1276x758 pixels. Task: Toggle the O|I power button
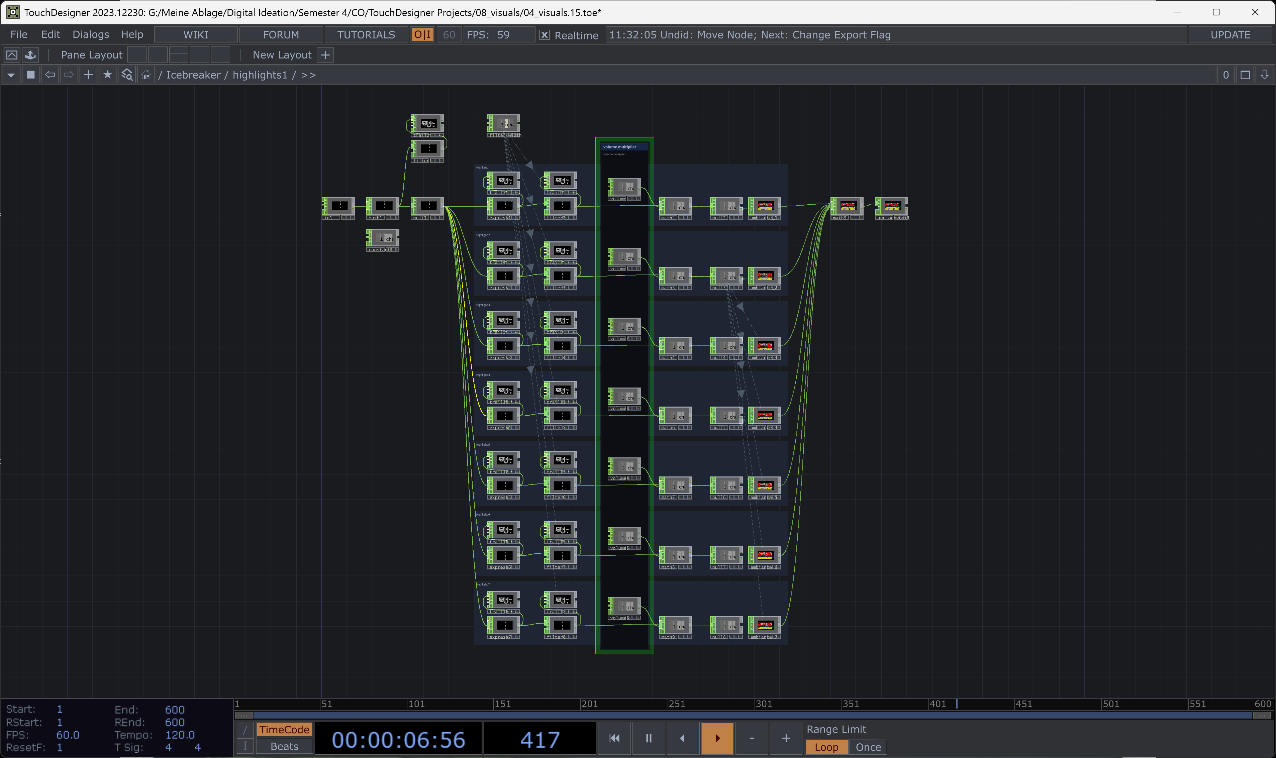[422, 35]
